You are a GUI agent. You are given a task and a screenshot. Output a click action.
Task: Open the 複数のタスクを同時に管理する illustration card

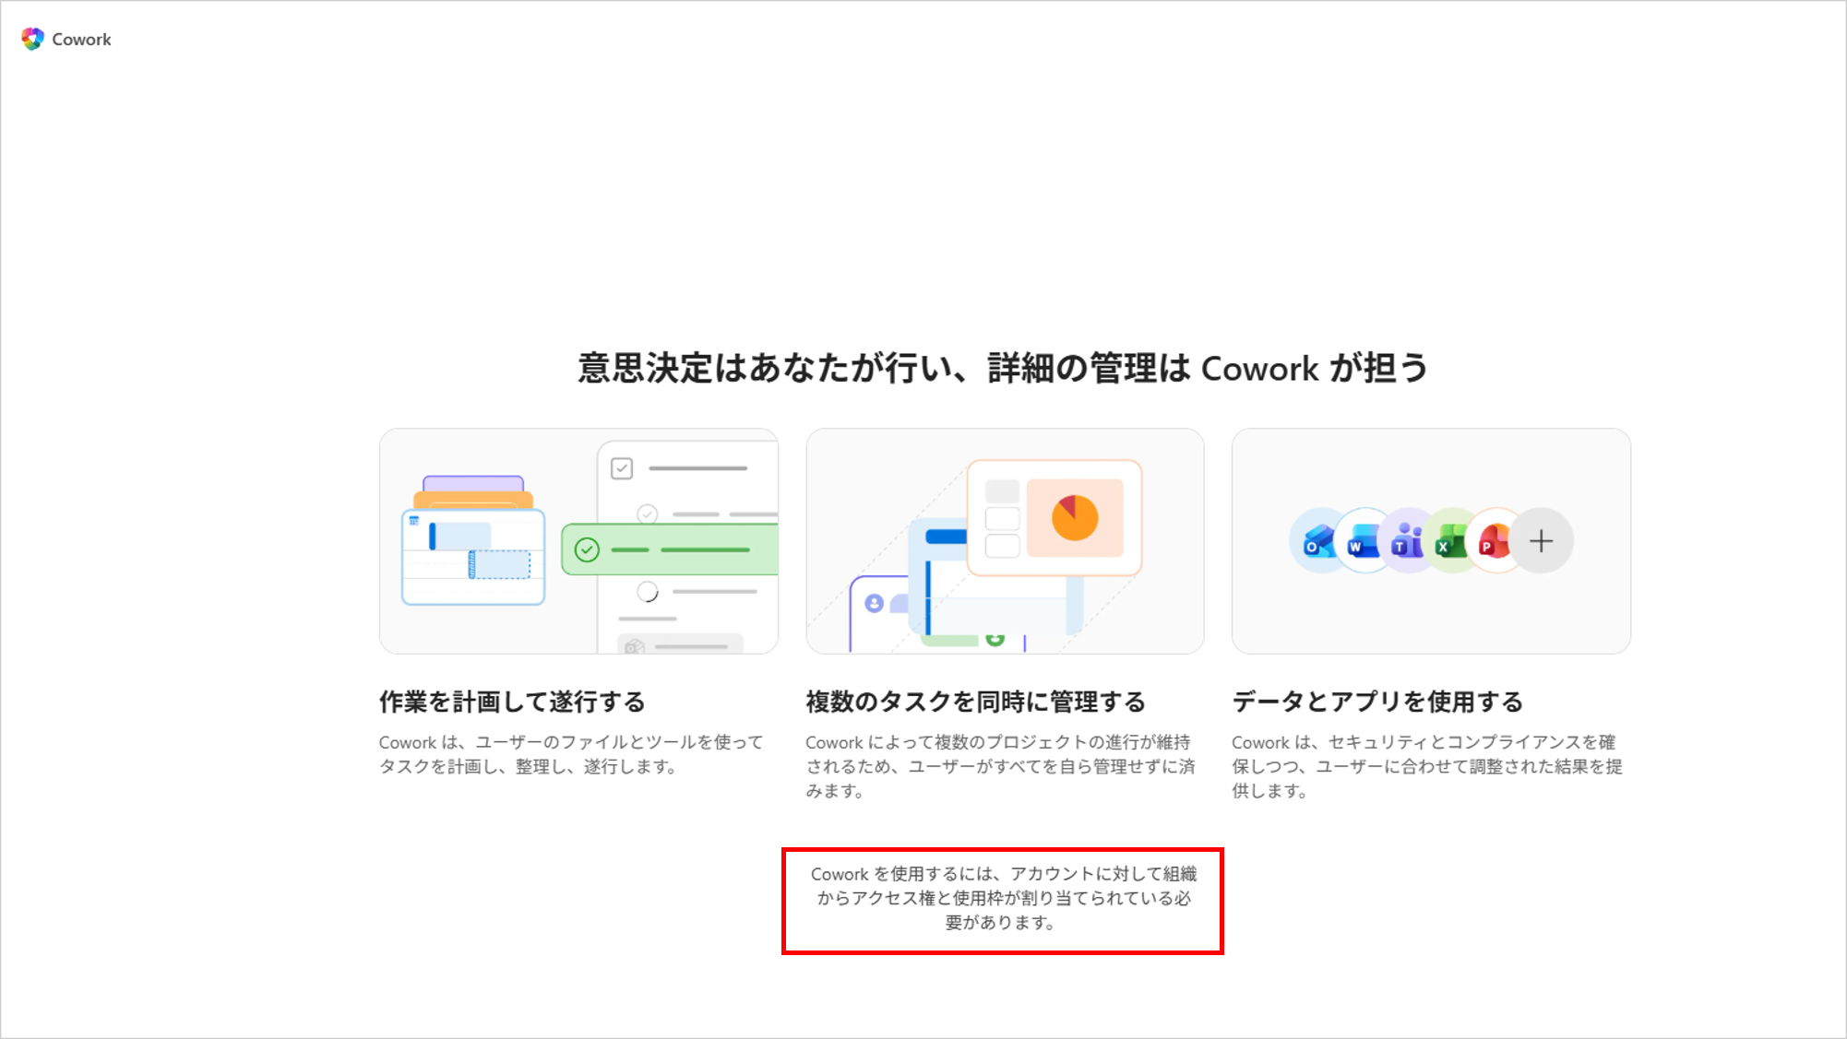tap(1005, 541)
